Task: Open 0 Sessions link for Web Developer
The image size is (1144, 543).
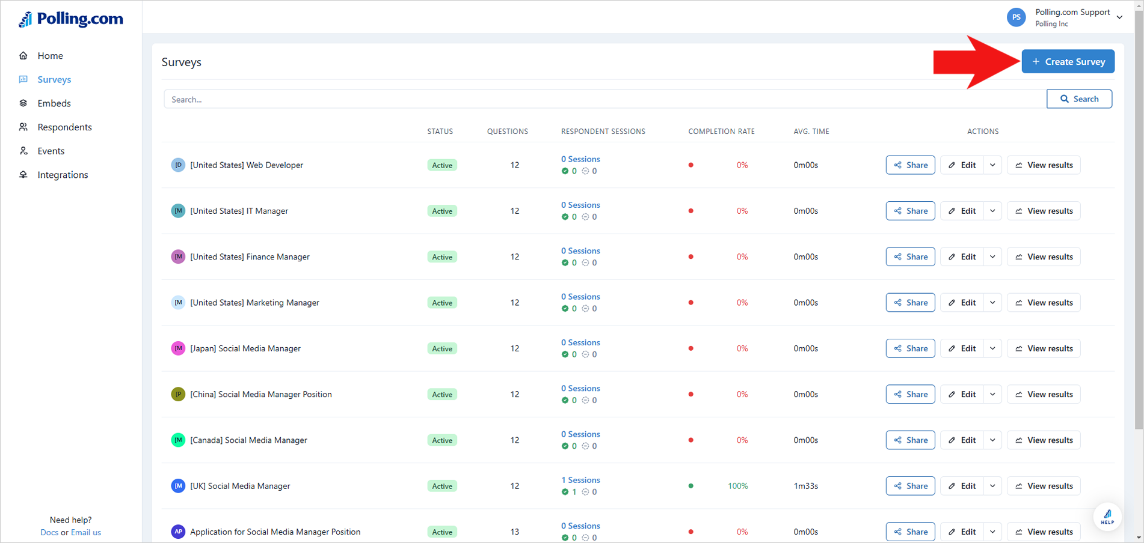Action: tap(580, 159)
